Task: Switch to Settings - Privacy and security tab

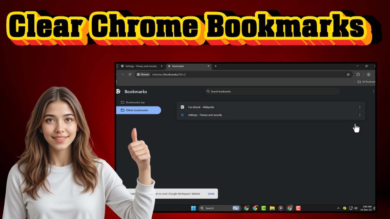Action: coord(141,66)
